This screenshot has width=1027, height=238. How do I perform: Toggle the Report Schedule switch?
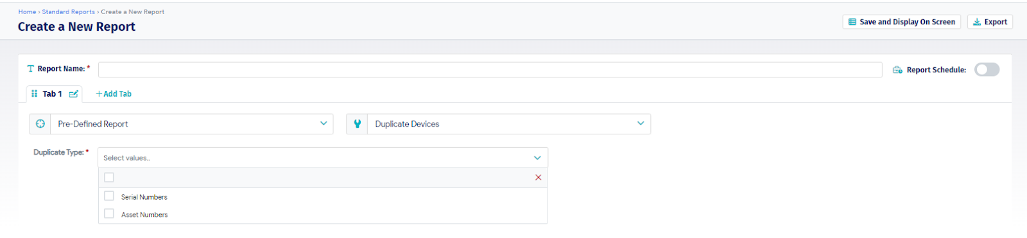tap(987, 70)
